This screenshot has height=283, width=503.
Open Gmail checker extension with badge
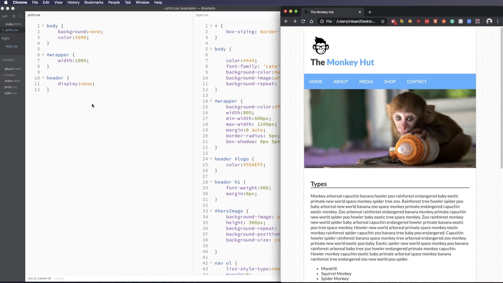(x=393, y=21)
